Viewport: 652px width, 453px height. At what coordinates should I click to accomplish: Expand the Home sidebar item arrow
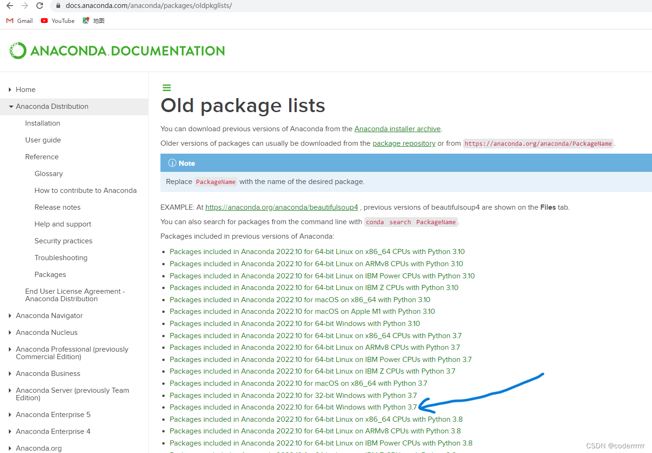tap(10, 90)
